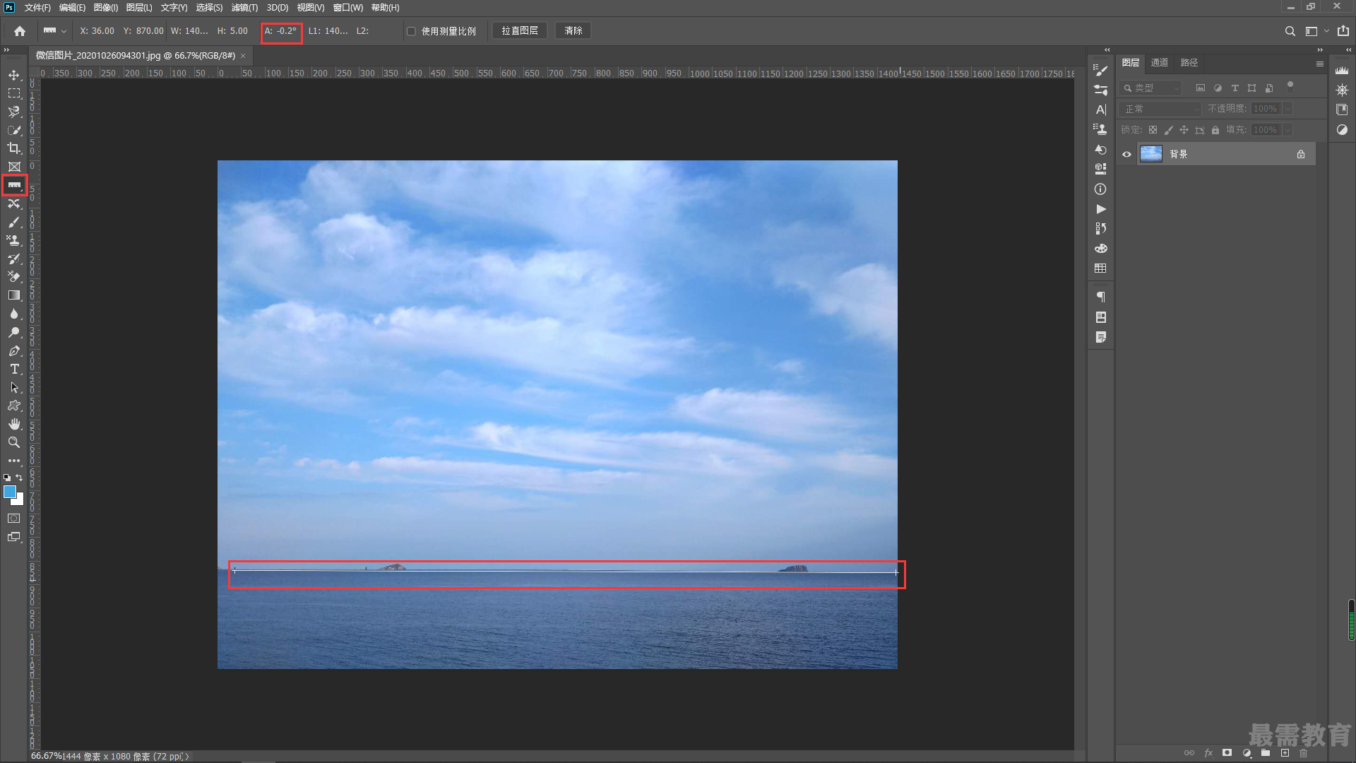This screenshot has width=1356, height=763.
Task: Toggle type layer filter T icon
Action: (x=1235, y=88)
